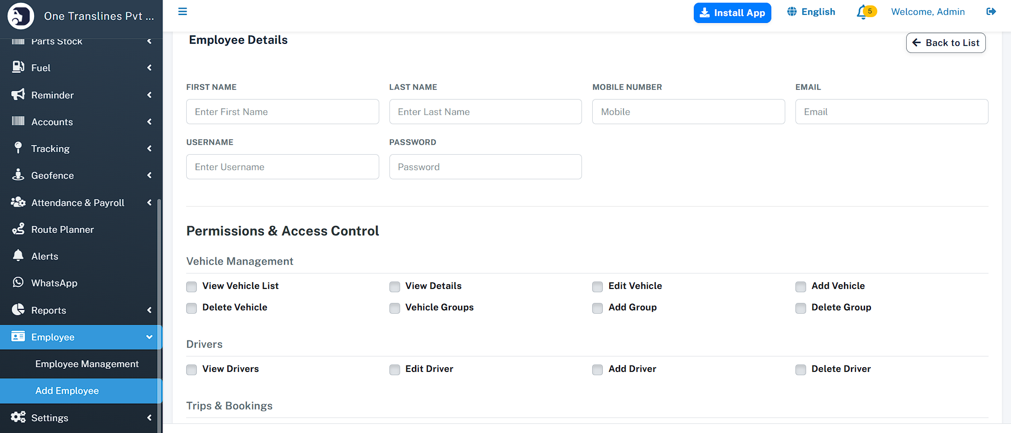Click the hamburger menu toggle icon

pos(182,12)
